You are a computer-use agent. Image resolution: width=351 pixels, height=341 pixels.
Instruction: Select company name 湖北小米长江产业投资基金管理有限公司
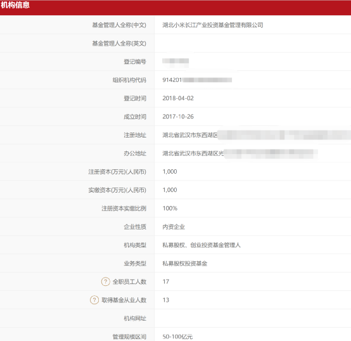click(213, 25)
